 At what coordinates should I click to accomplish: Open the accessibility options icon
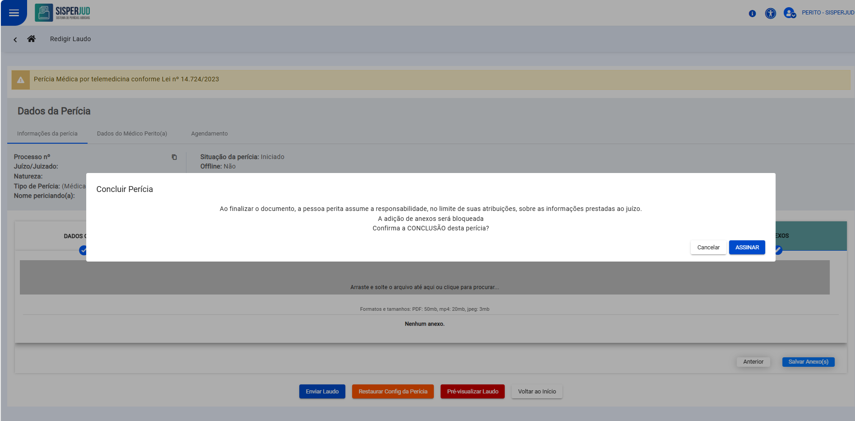(x=770, y=14)
